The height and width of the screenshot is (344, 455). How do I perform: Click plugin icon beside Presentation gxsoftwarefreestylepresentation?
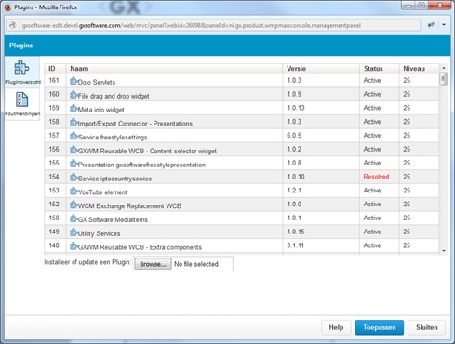click(x=74, y=164)
